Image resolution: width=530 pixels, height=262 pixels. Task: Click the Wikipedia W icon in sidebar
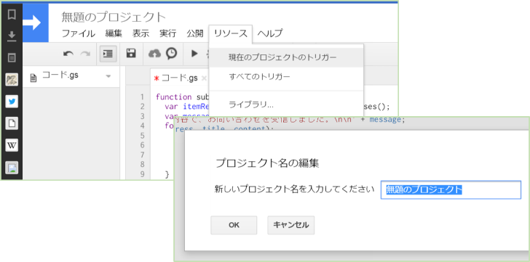[12, 145]
